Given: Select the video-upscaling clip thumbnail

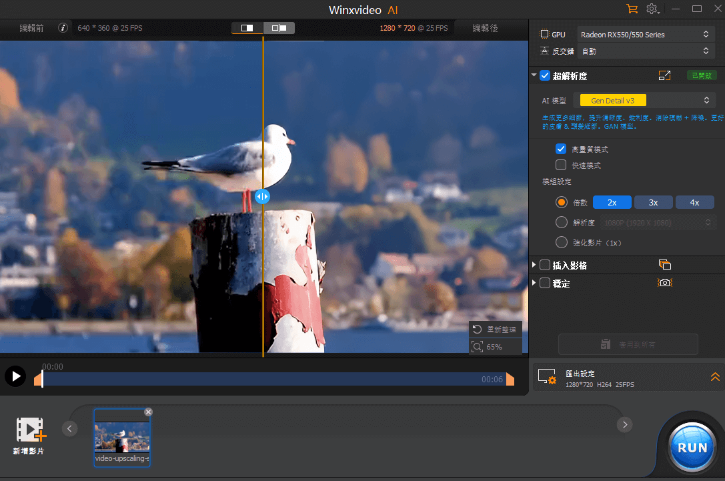Looking at the screenshot, I should (122, 438).
